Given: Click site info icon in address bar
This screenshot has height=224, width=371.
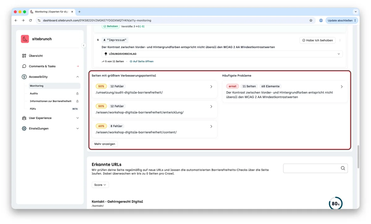Looking at the screenshot, I should [39, 20].
